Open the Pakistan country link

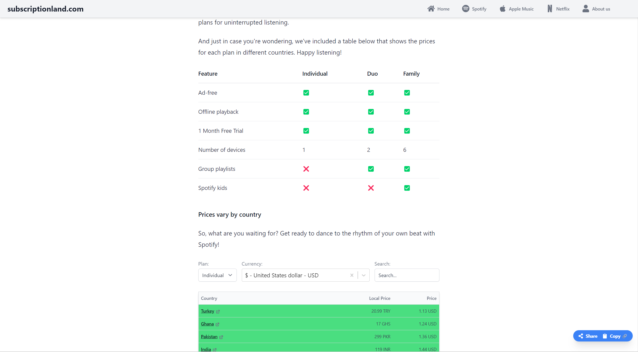tap(209, 337)
